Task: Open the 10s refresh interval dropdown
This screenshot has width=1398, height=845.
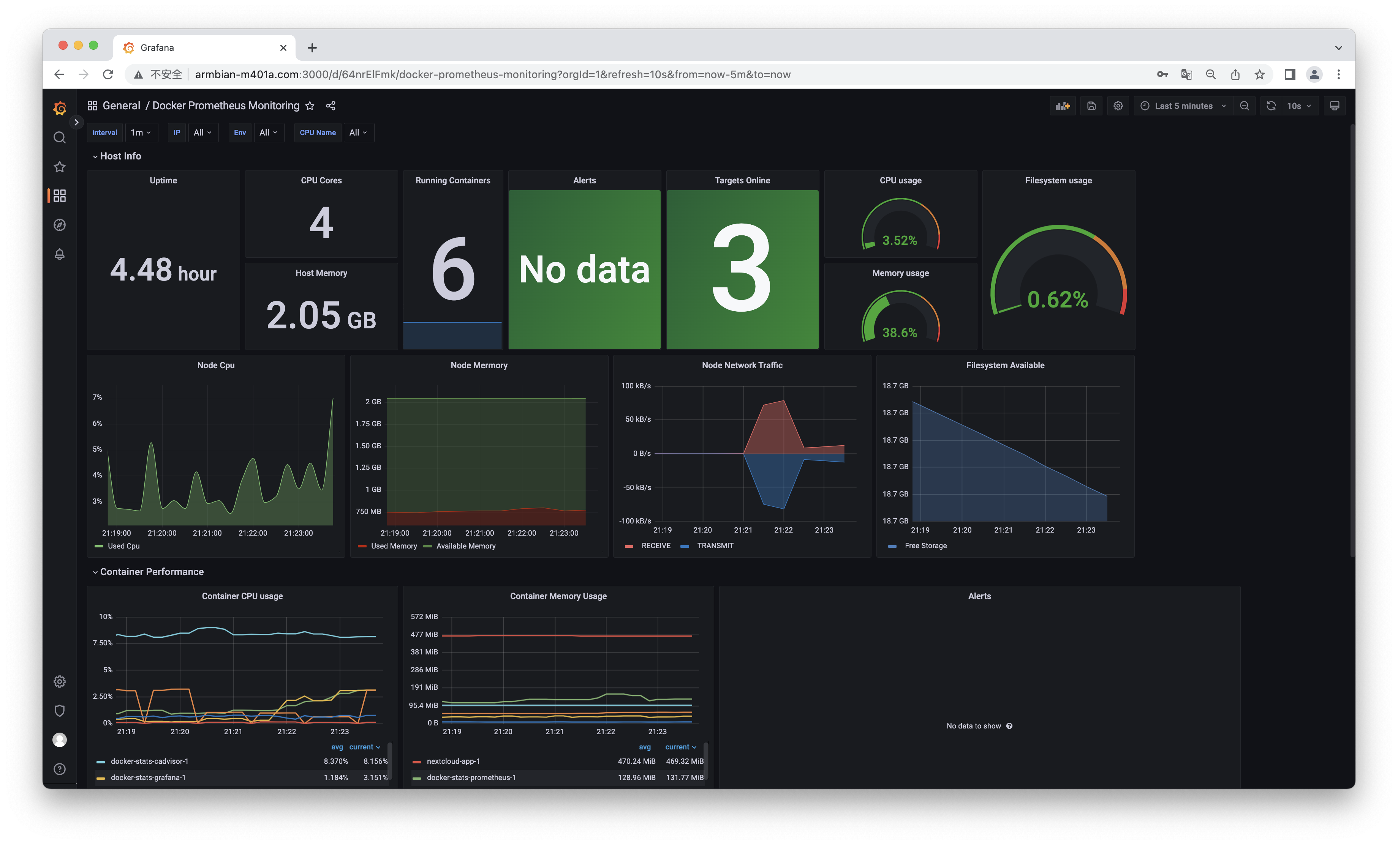Action: point(1299,106)
